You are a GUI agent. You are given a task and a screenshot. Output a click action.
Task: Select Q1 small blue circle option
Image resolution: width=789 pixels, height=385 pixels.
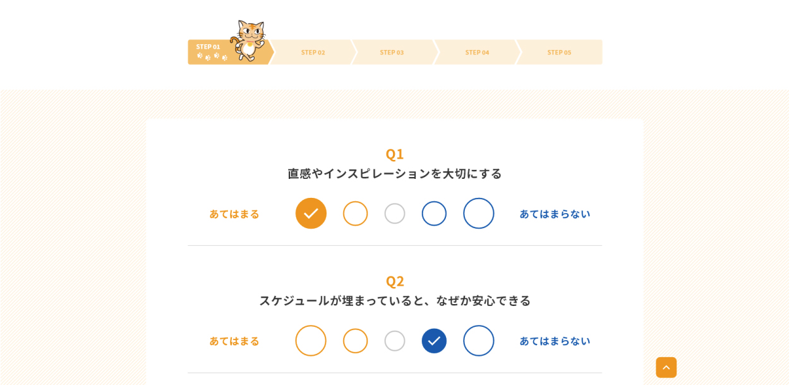(x=434, y=214)
